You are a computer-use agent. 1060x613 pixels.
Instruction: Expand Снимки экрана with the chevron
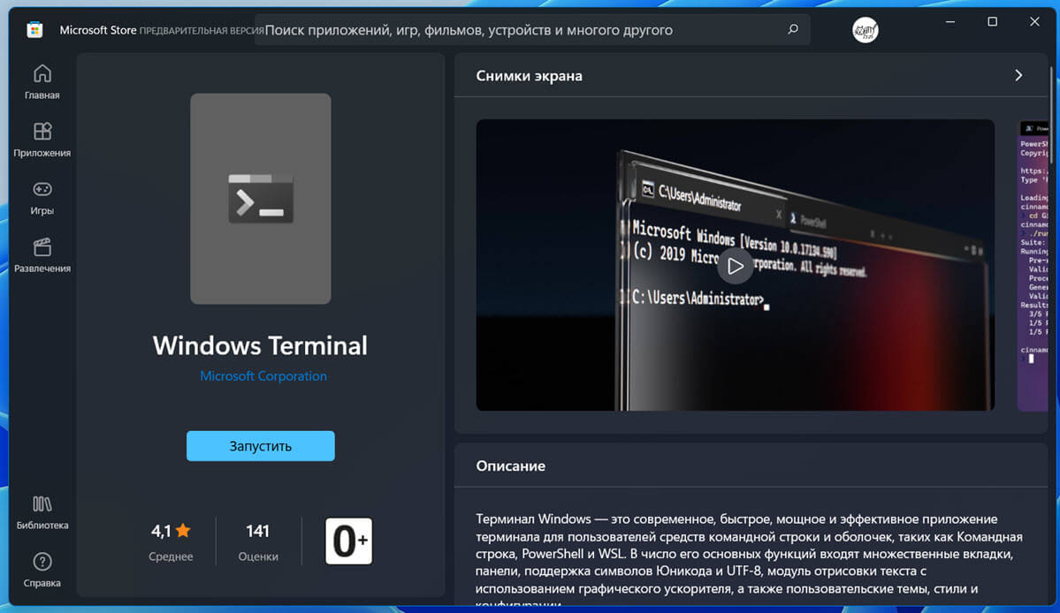point(1018,76)
